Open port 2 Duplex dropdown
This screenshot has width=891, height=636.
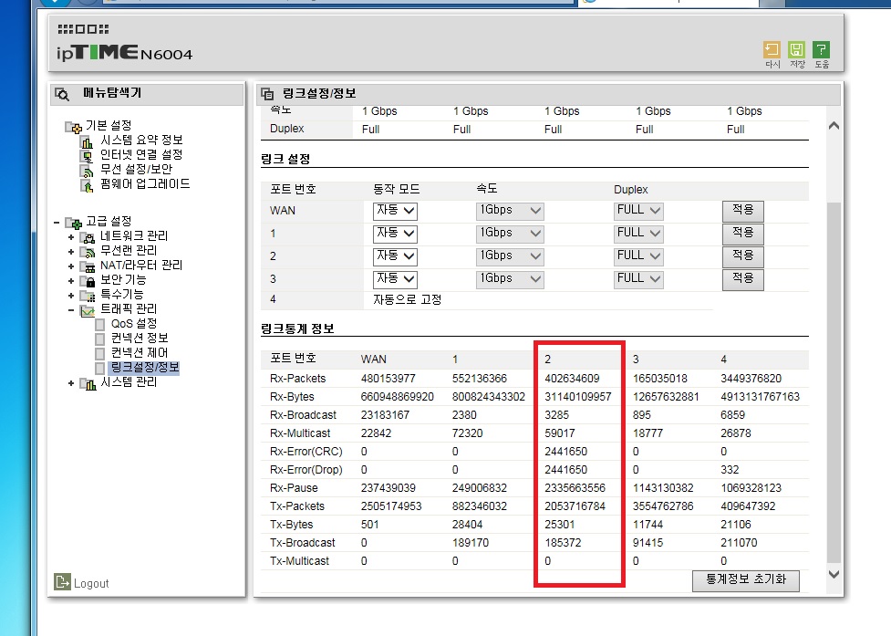pyautogui.click(x=638, y=256)
